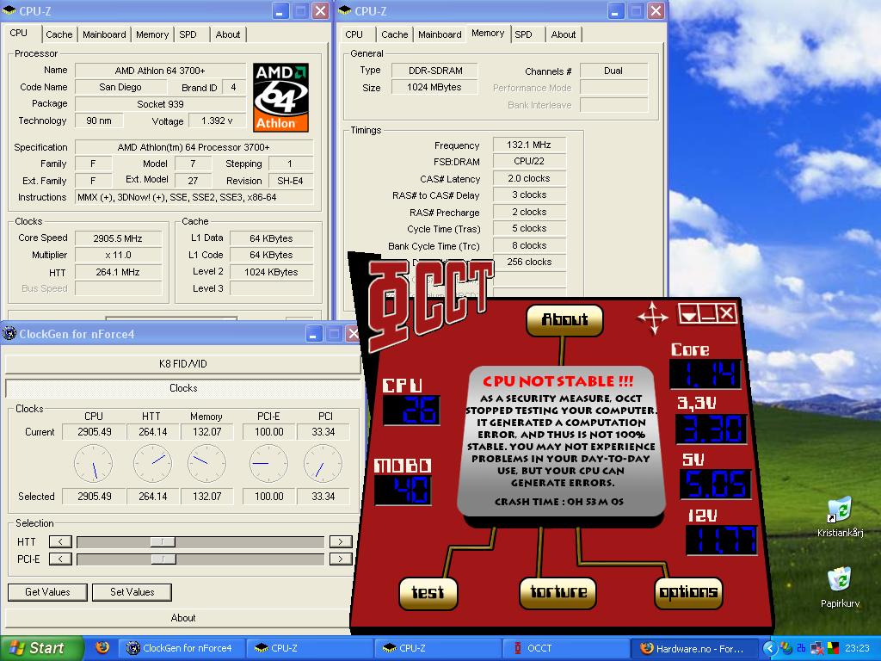Click the OCCT move arrows icon
This screenshot has width=881, height=661.
(x=652, y=317)
